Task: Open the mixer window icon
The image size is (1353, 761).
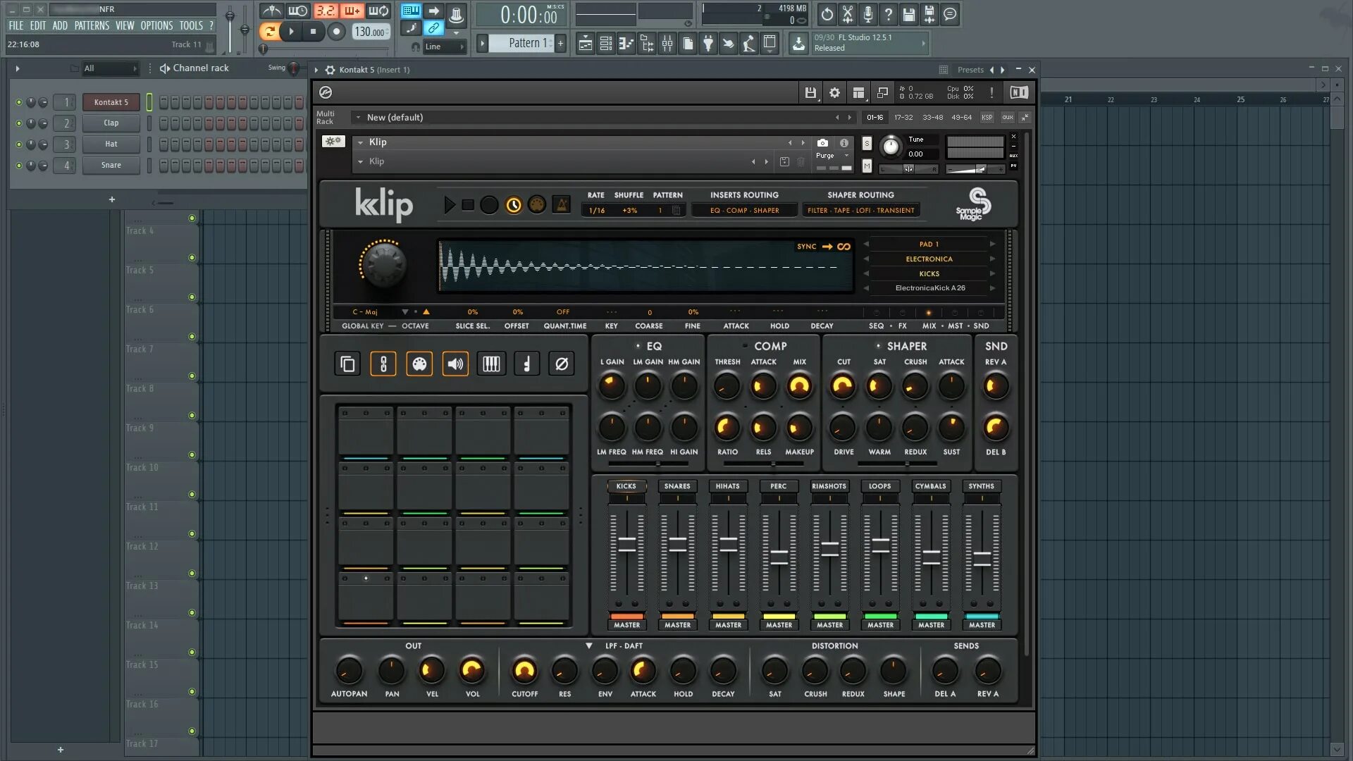Action: pos(667,44)
